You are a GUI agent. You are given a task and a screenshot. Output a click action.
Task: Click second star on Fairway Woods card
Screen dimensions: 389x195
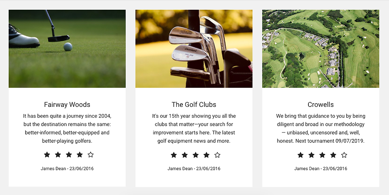[58, 155]
